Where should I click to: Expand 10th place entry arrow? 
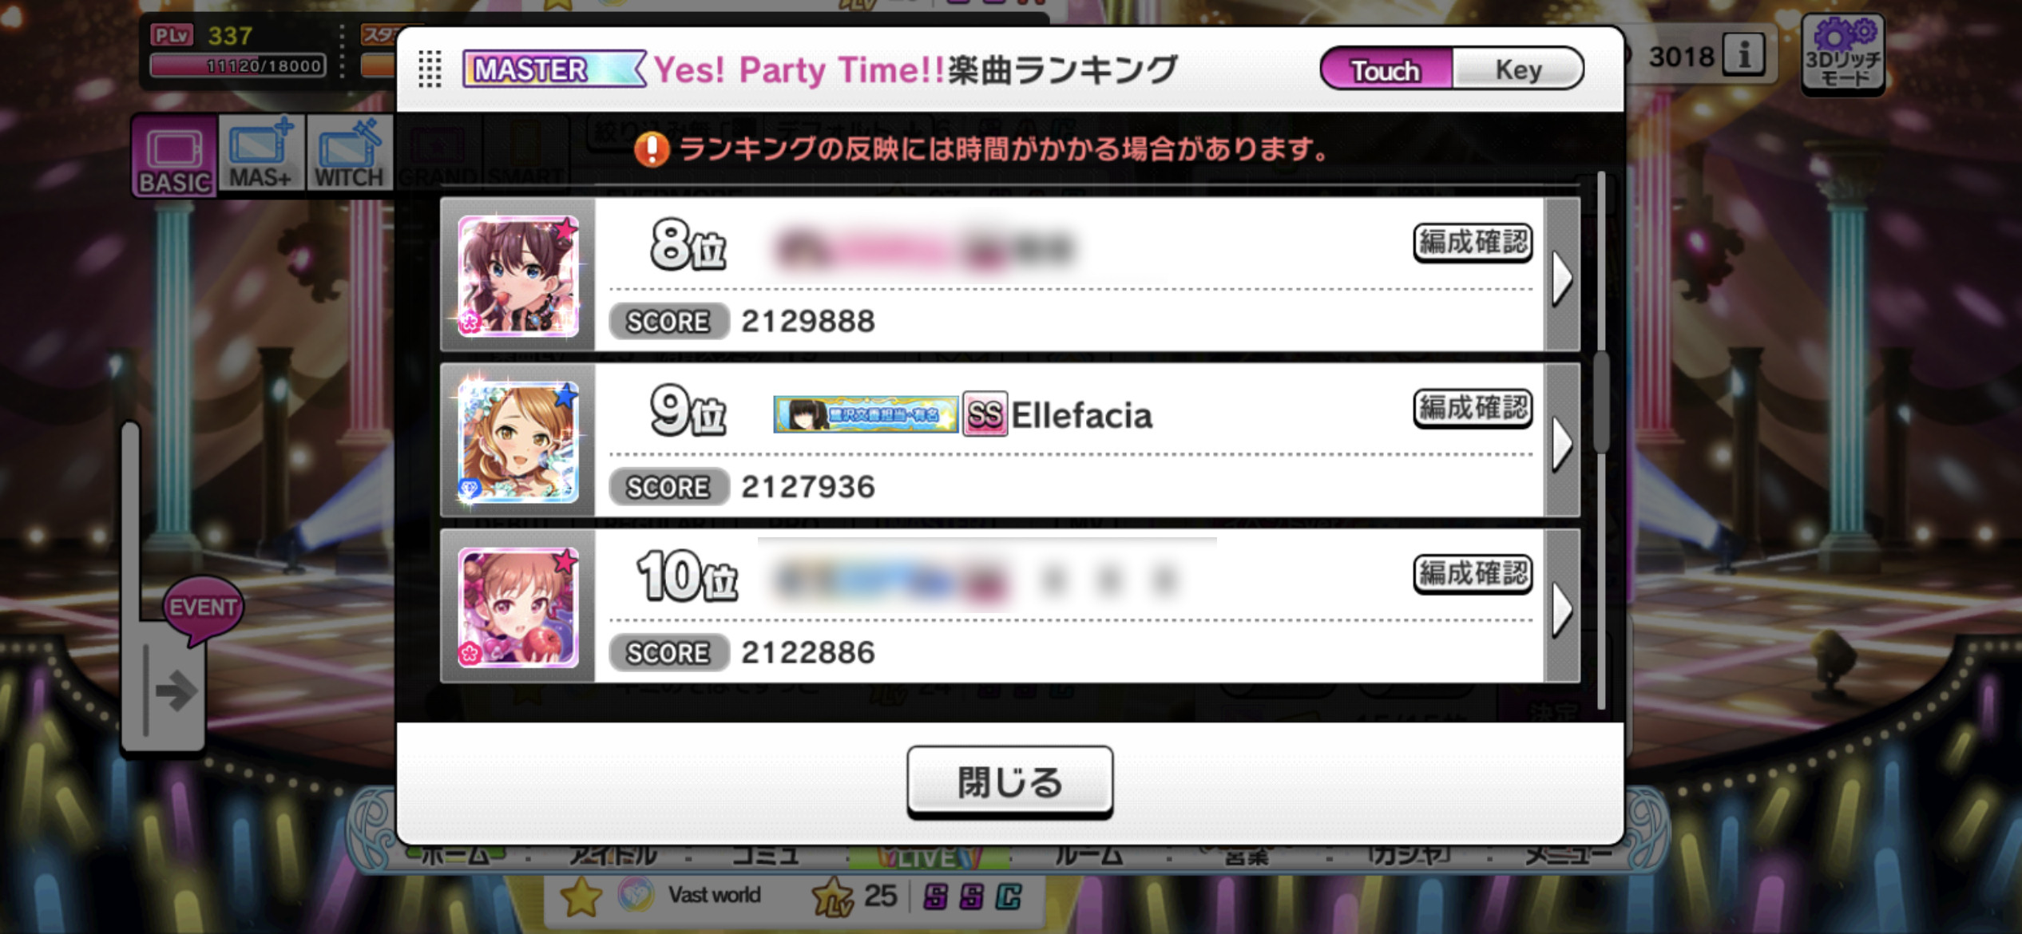click(x=1563, y=607)
